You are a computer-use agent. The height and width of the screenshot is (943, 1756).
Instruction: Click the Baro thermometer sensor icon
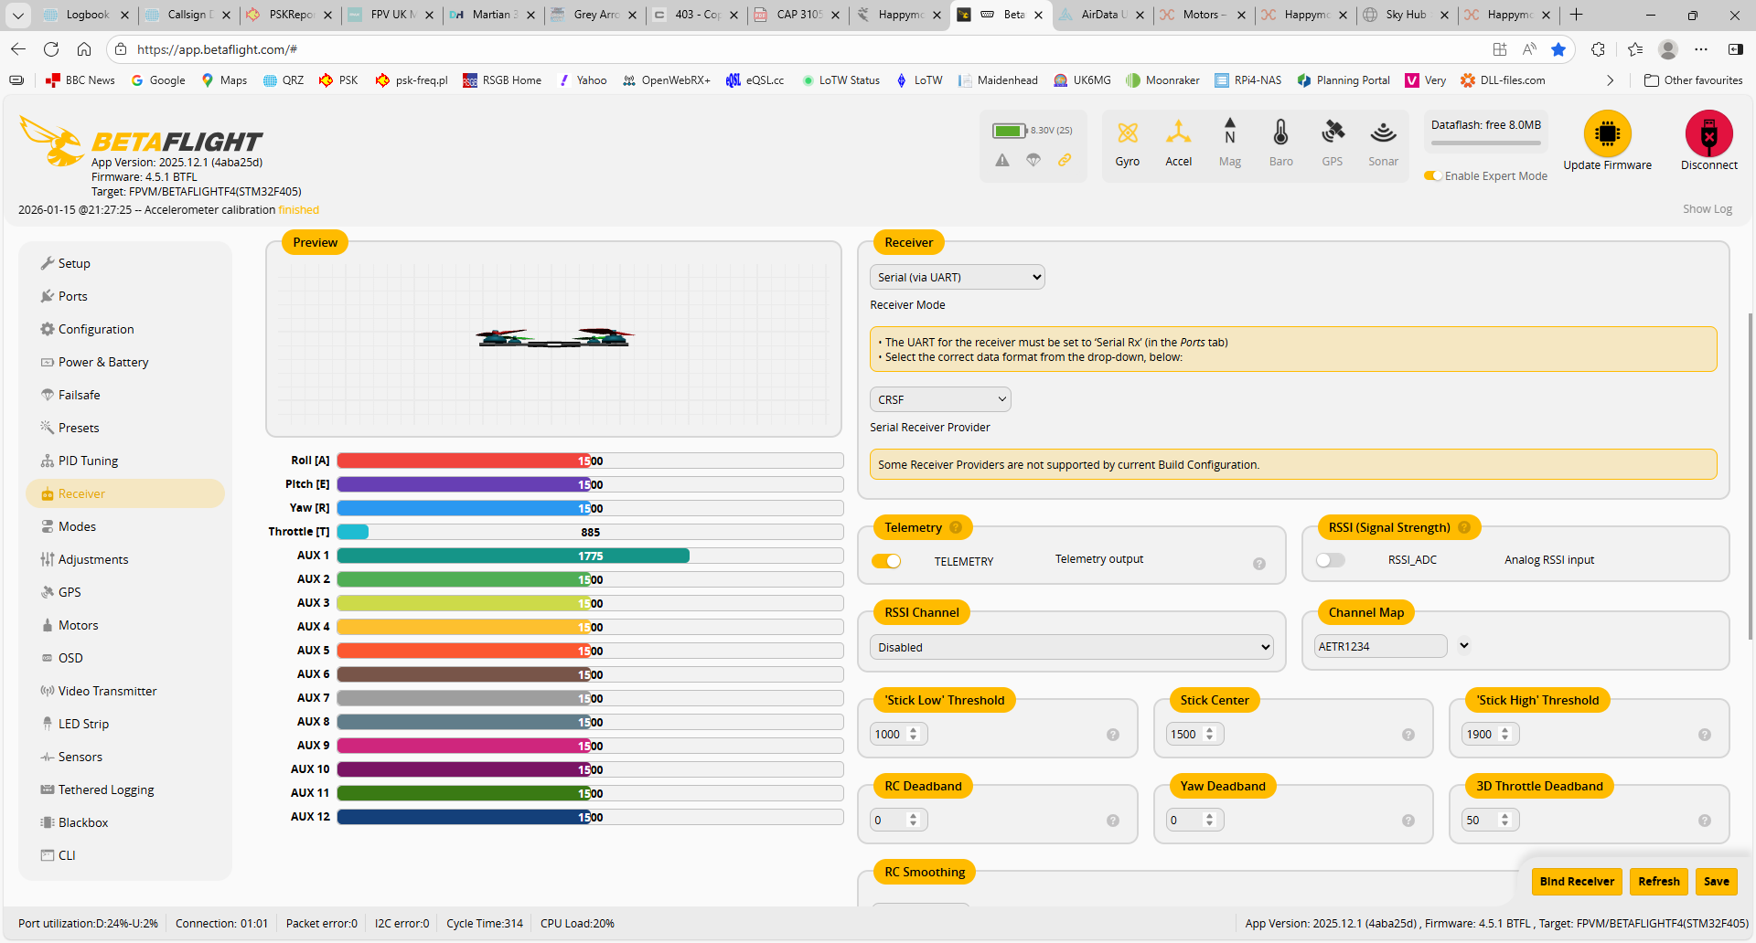click(1280, 133)
